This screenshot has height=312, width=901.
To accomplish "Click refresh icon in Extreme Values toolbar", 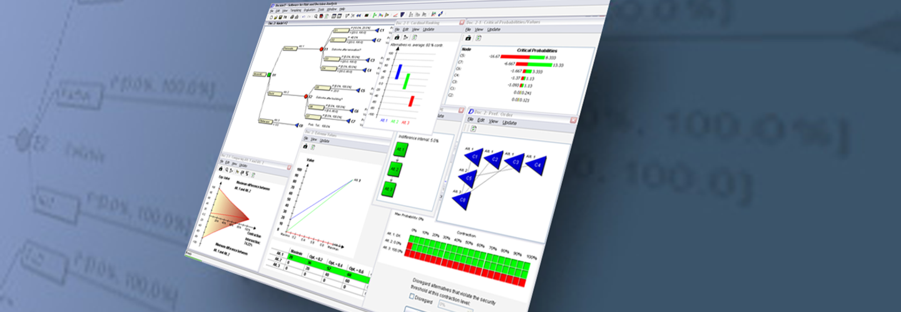I will 312,147.
